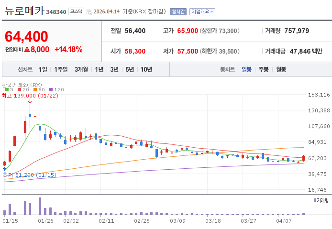Viewport: 332px width, 229px height.
Task: Select the 5년 line chart tab
Action: (x=130, y=69)
